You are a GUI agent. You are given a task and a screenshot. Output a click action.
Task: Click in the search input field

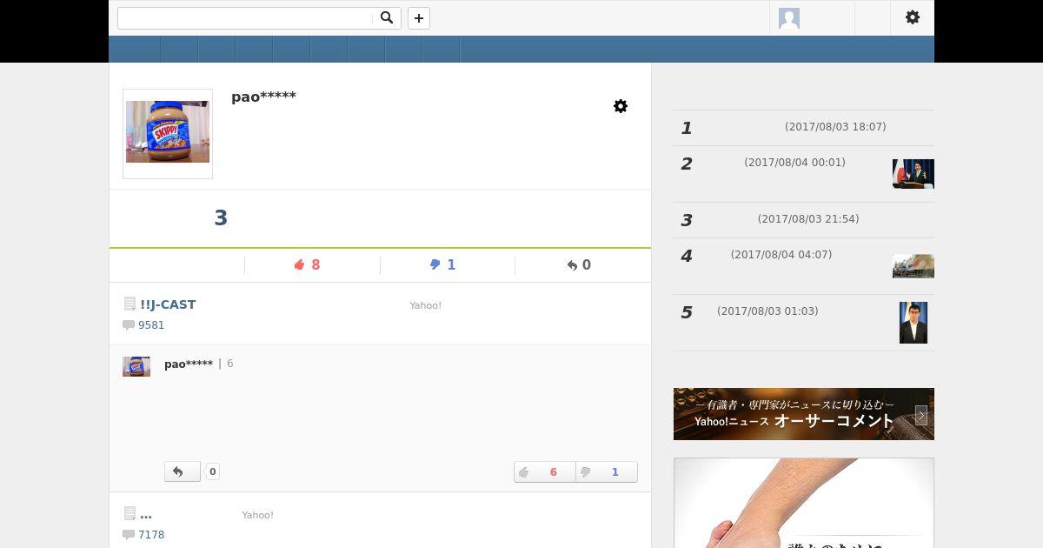[245, 18]
